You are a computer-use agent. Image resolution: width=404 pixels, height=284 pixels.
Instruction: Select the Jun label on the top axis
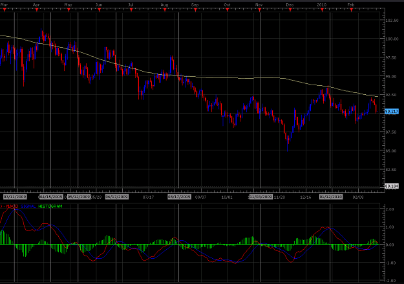tap(99, 5)
